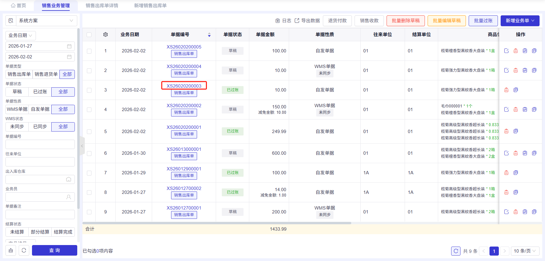Open calendar for end date 2026-02-02
The width and height of the screenshot is (545, 261).
coord(69,57)
